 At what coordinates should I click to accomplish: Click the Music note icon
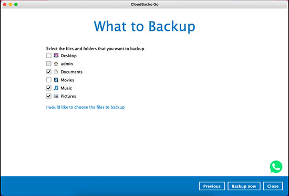pos(56,88)
